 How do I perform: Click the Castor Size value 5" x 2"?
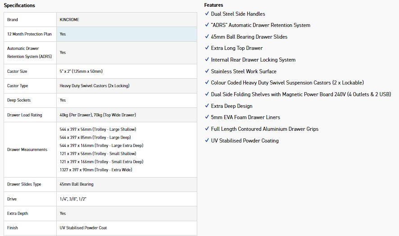[x=84, y=71]
